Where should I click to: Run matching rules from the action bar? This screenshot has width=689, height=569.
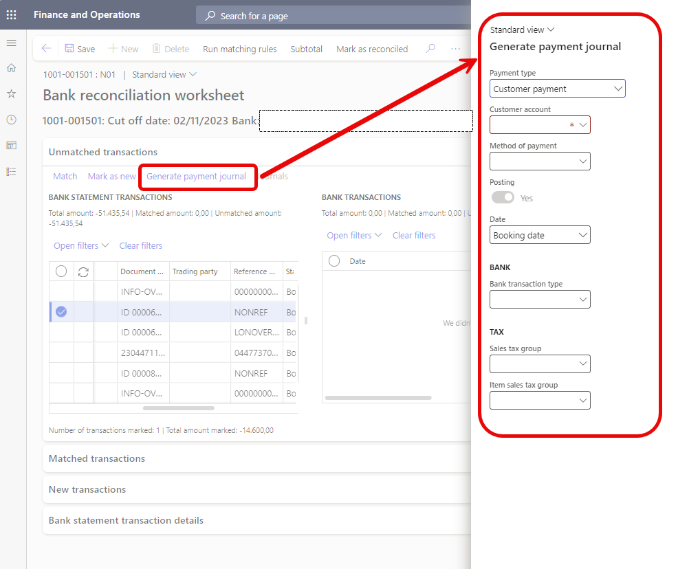(x=238, y=49)
